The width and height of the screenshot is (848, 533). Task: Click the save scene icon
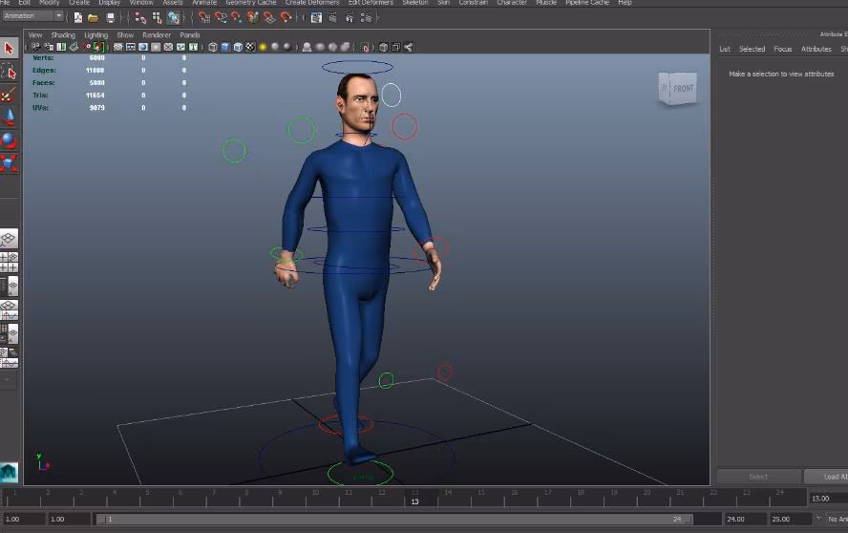pyautogui.click(x=111, y=18)
